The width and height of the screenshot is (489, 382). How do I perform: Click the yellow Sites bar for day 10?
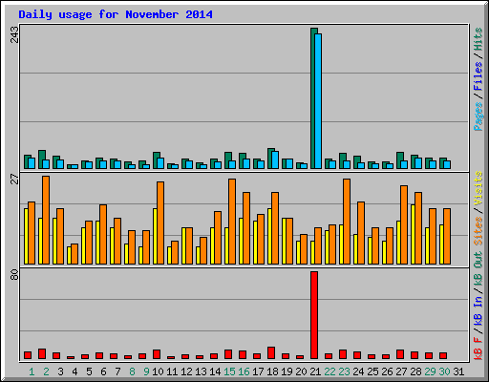(155, 236)
